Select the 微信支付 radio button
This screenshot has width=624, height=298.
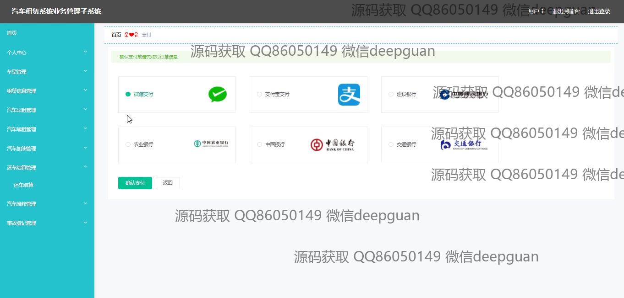(x=128, y=94)
